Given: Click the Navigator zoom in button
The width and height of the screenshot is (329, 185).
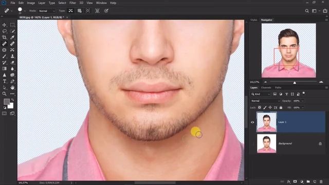Looking at the screenshot, I should click(x=321, y=82).
